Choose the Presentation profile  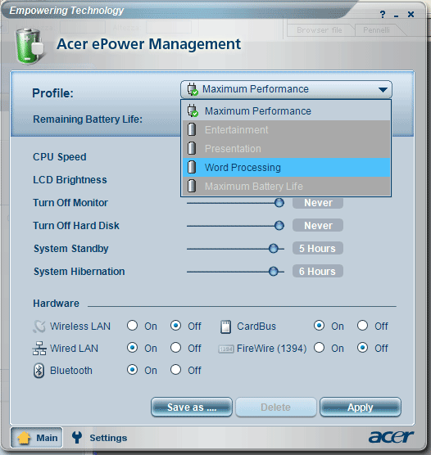(x=286, y=149)
